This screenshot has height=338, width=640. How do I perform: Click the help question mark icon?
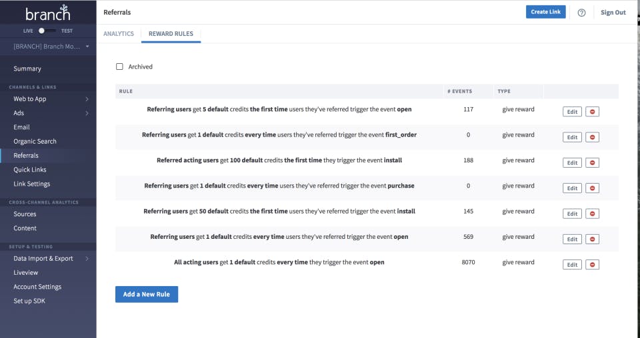581,13
